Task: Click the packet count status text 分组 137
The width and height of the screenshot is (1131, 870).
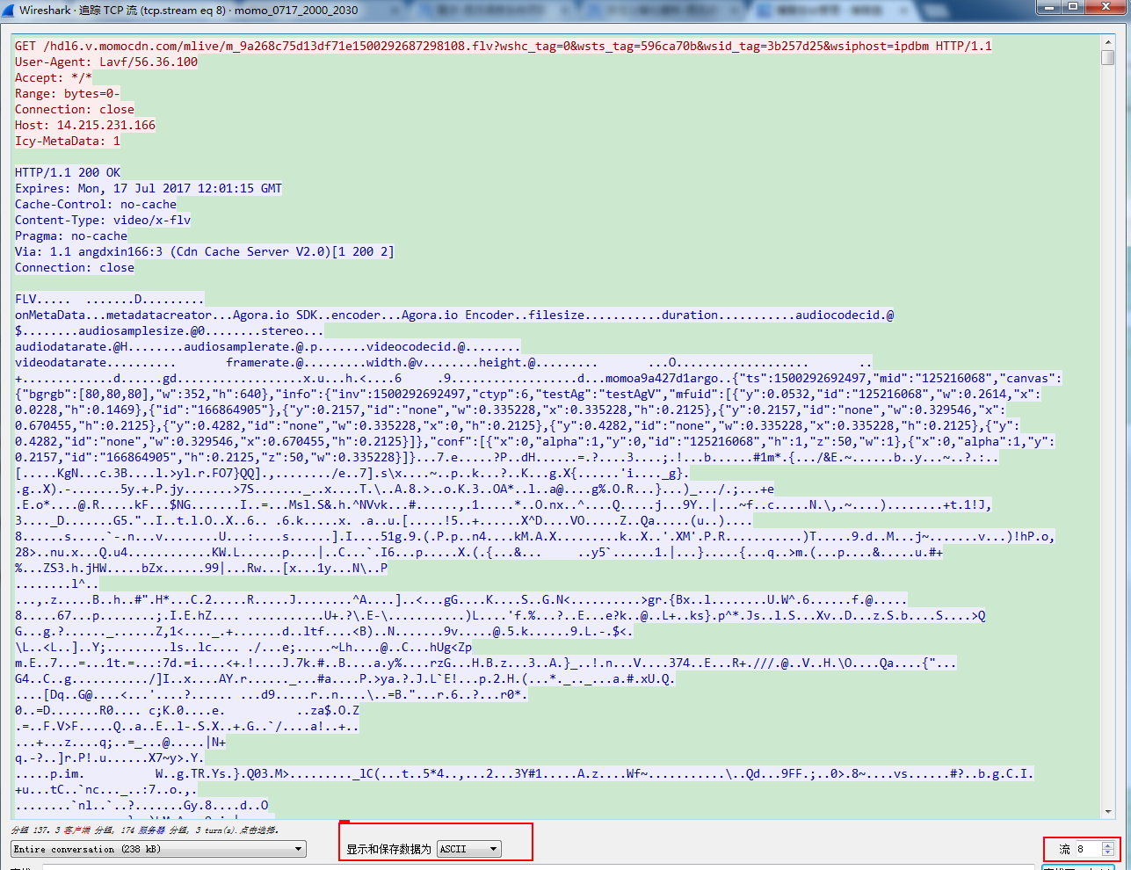Action: point(144,830)
